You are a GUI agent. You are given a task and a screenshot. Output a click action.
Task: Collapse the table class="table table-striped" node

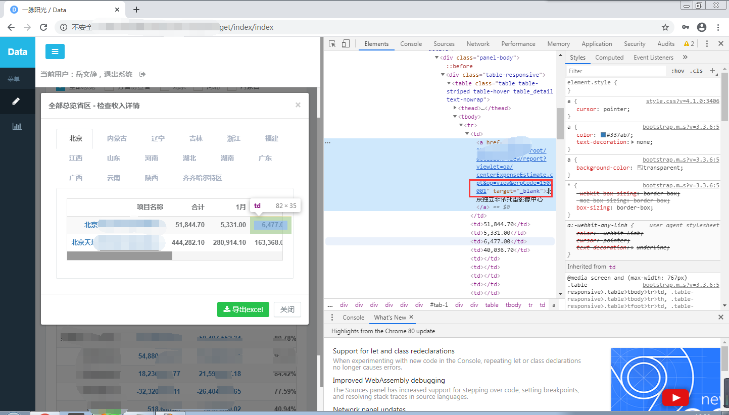point(449,83)
